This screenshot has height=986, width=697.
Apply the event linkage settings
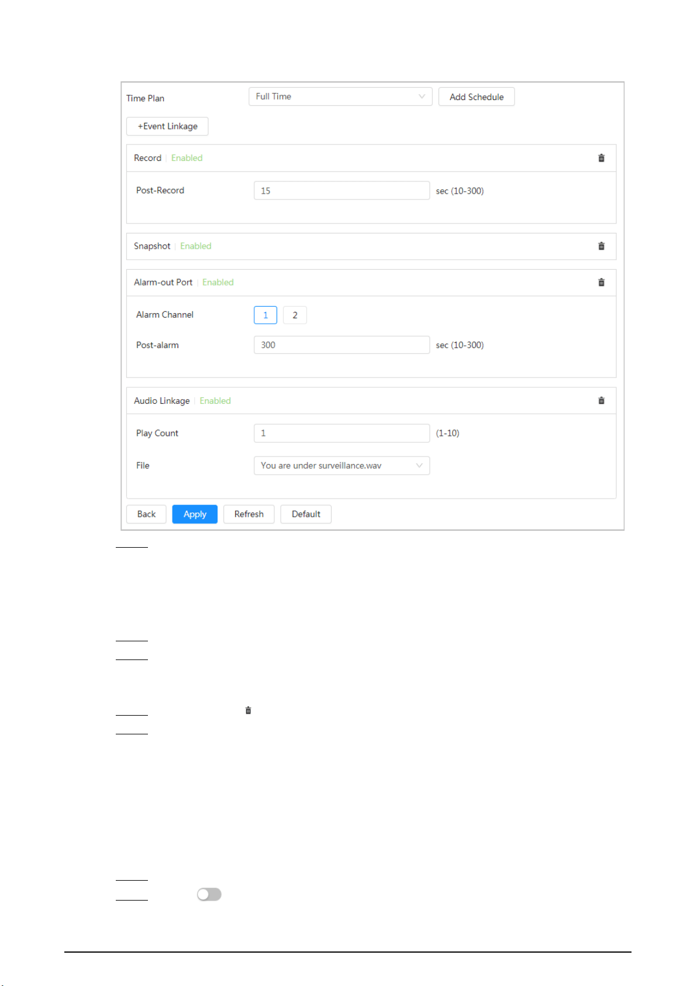point(195,514)
